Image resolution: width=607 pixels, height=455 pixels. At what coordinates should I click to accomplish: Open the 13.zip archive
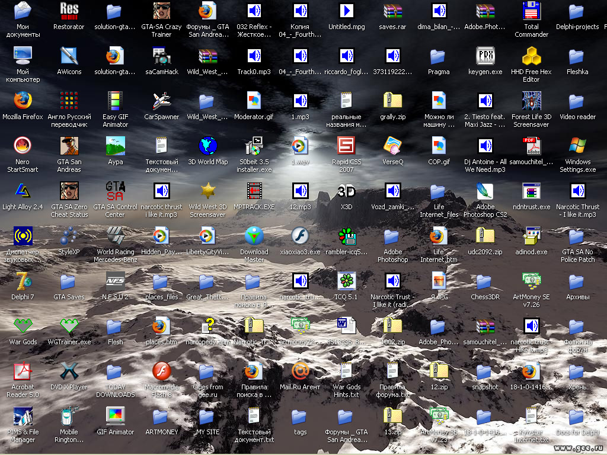(x=392, y=416)
